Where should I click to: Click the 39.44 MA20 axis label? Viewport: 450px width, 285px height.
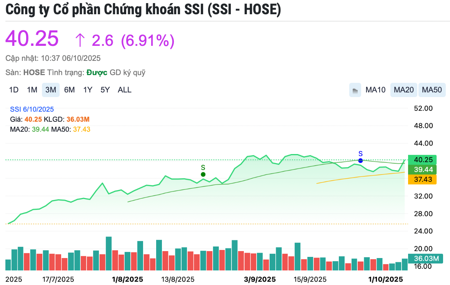422,169
